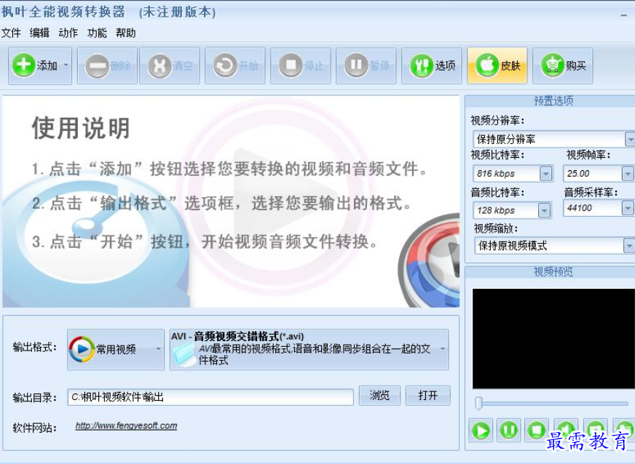Viewport: 635px width, 464px height.
Task: Open the 音频采样率 44100 dropdown
Action: [x=628, y=208]
